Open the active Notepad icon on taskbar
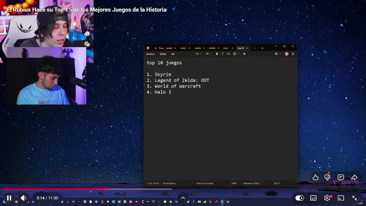 (x=222, y=202)
